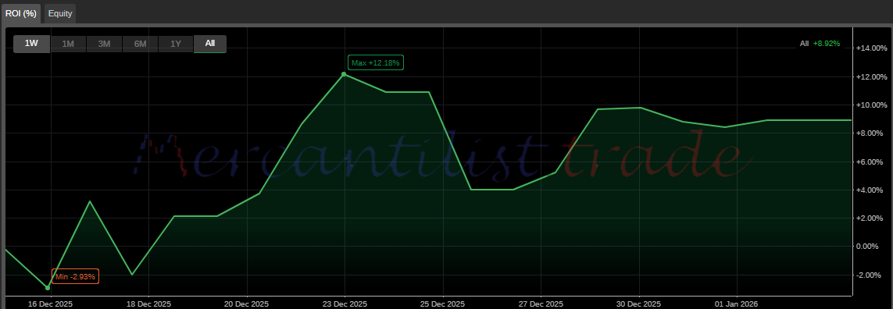This screenshot has width=893, height=309.
Task: Click the 18 Dec 2025 axis date
Action: 148,304
